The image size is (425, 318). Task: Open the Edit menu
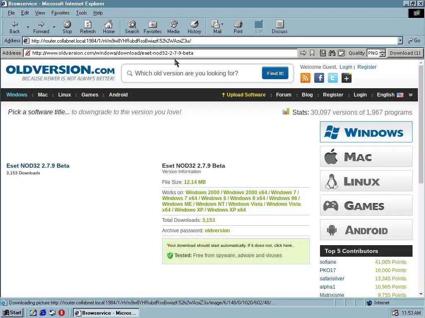25,13
